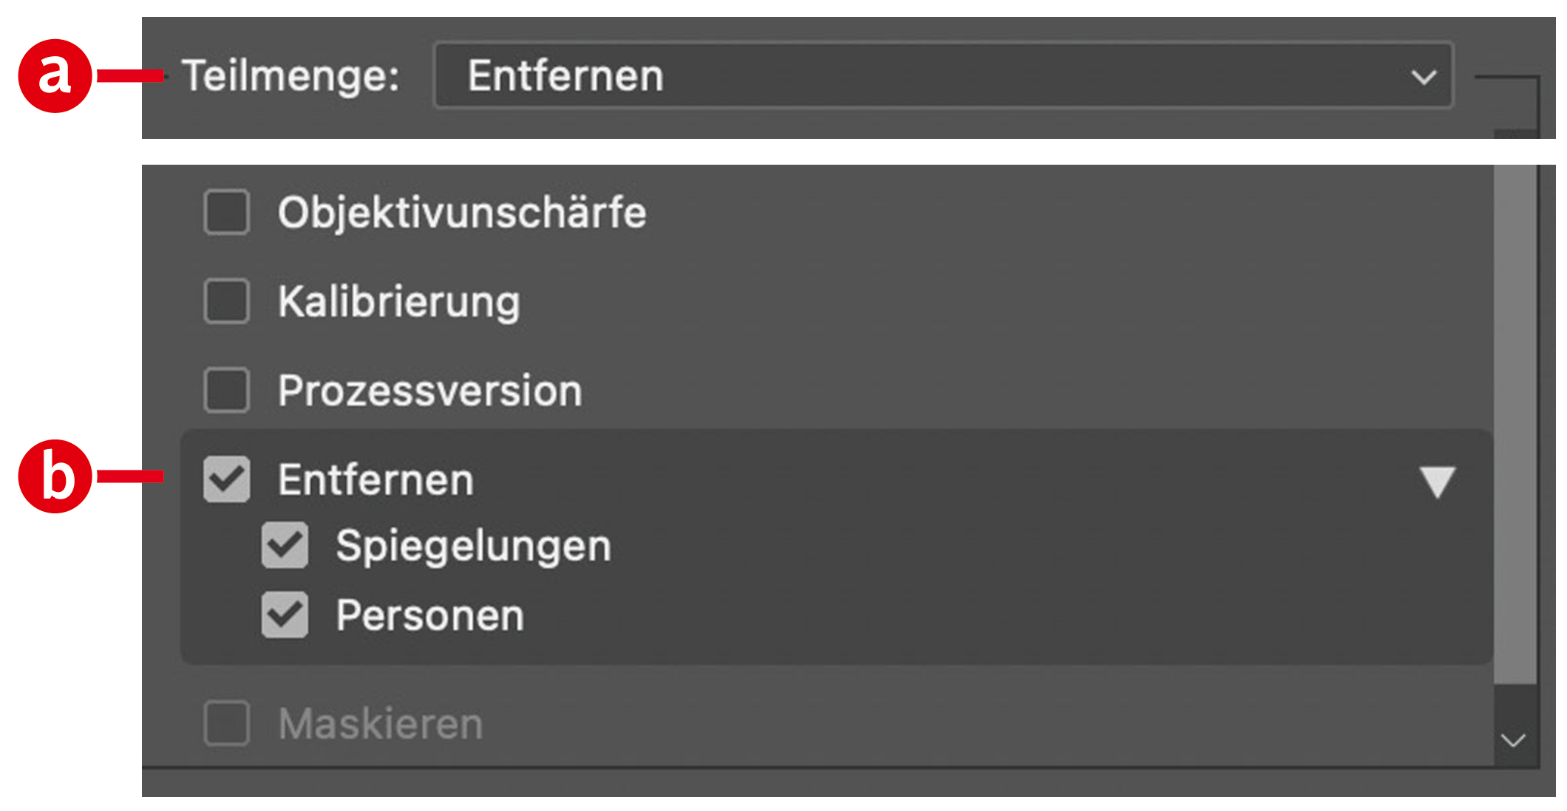The height and width of the screenshot is (811, 1567).
Task: Check the Kalibrierung checkbox
Action: 226,301
